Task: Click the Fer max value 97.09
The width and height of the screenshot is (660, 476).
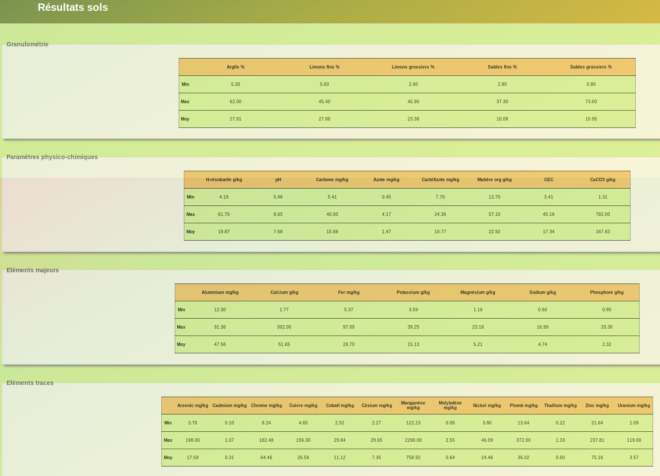Action: 349,327
